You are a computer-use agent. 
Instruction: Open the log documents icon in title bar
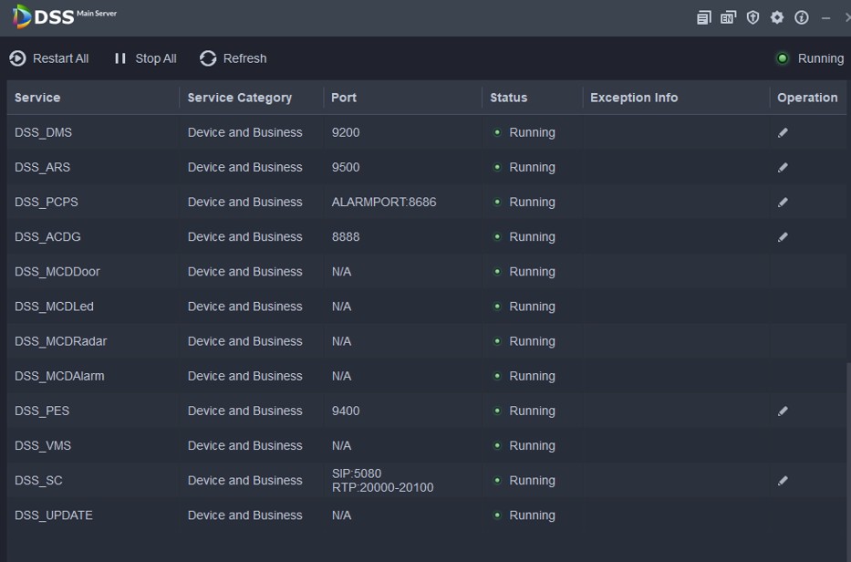pos(703,17)
